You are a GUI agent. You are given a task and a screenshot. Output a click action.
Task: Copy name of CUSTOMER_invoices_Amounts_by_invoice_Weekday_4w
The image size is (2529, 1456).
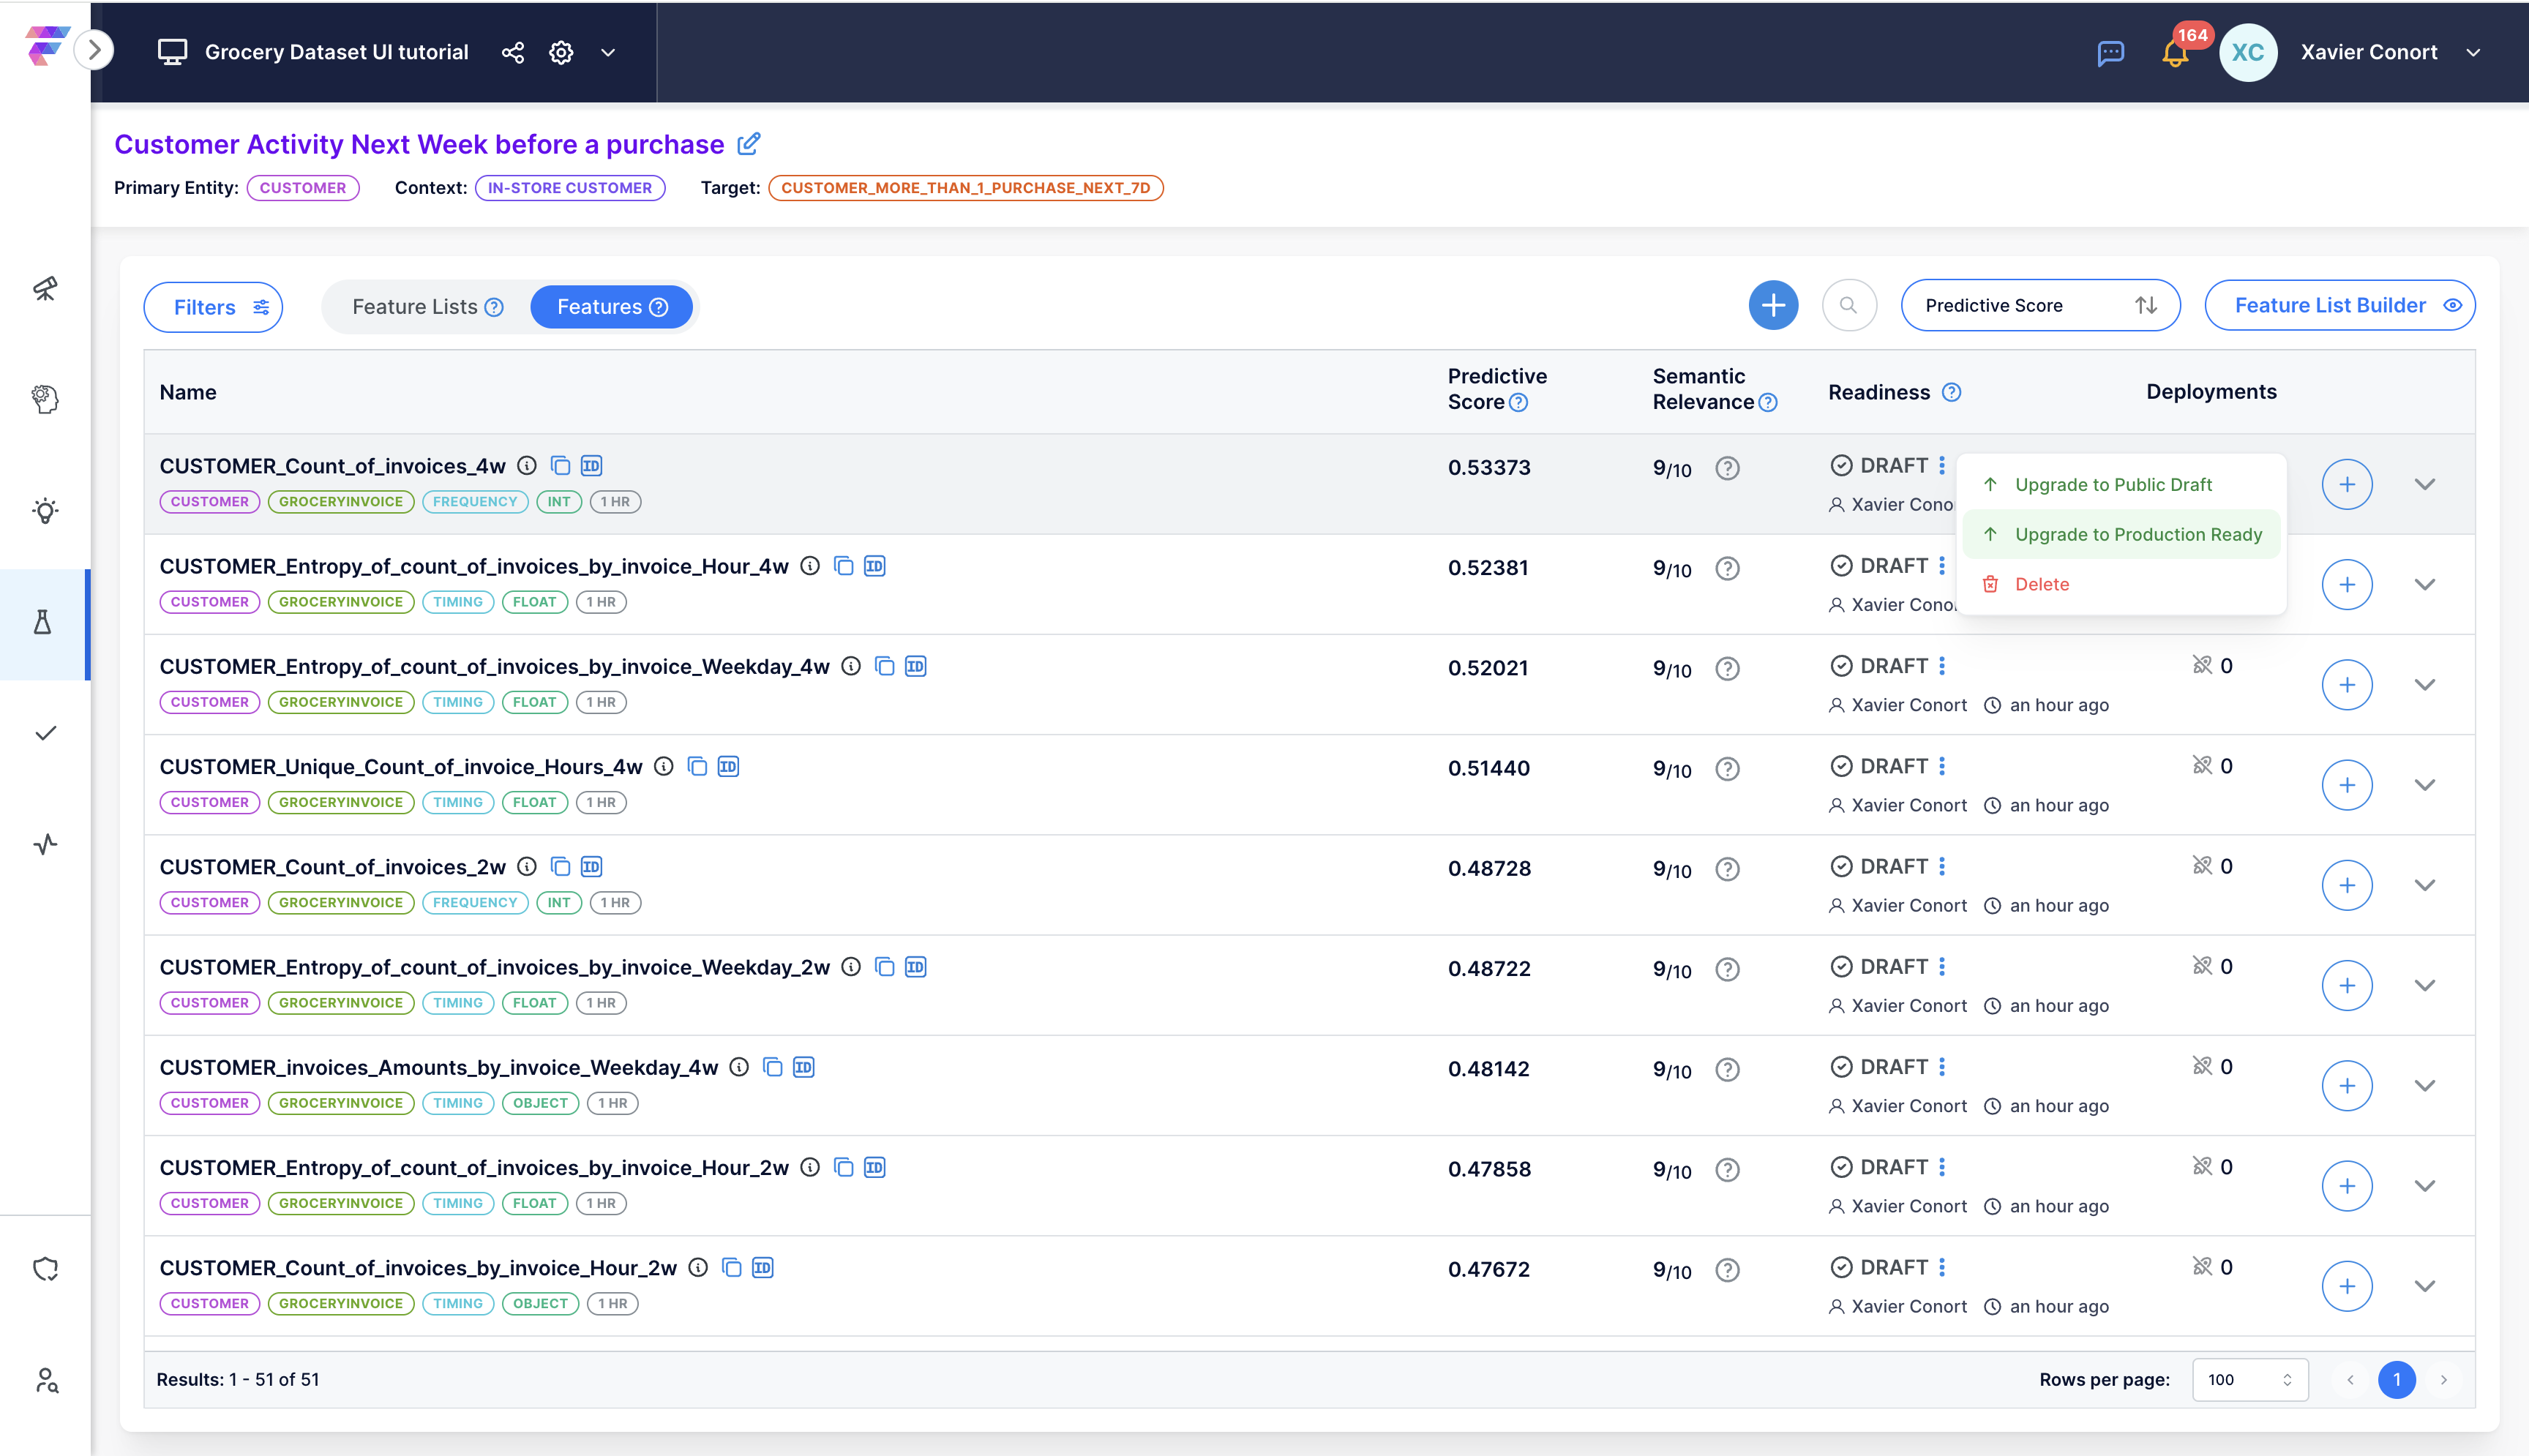click(772, 1068)
